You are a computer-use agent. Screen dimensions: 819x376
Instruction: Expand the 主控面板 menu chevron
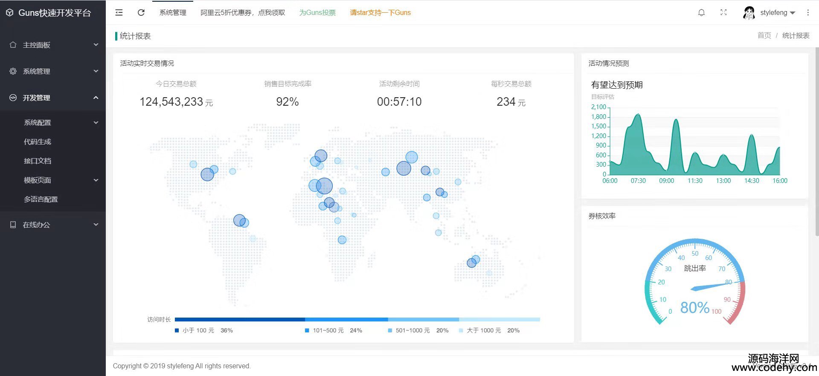coord(96,45)
